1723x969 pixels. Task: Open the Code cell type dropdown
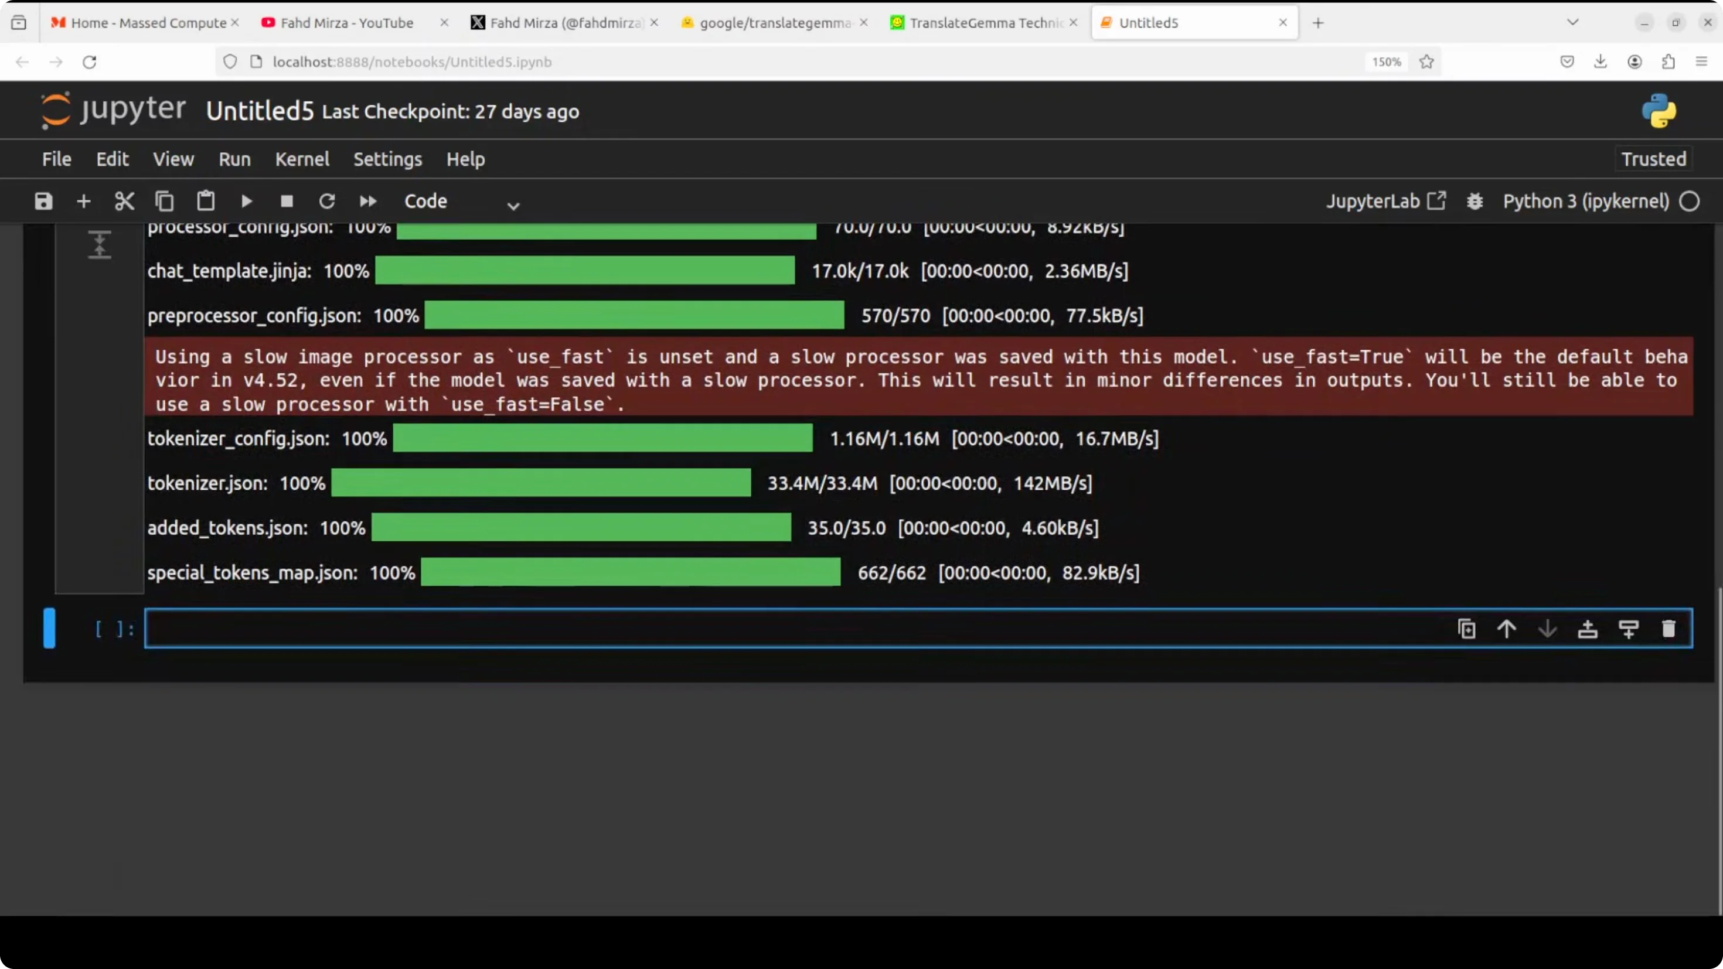[x=462, y=202]
